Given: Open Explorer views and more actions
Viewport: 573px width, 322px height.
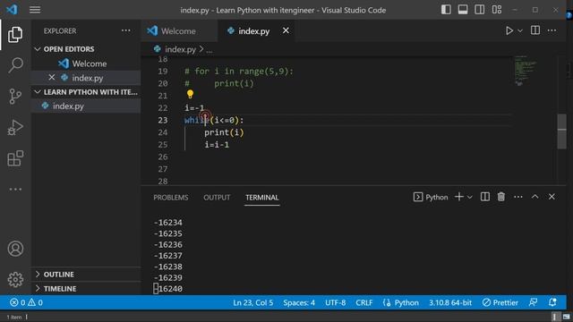Looking at the screenshot, I should pos(126,30).
